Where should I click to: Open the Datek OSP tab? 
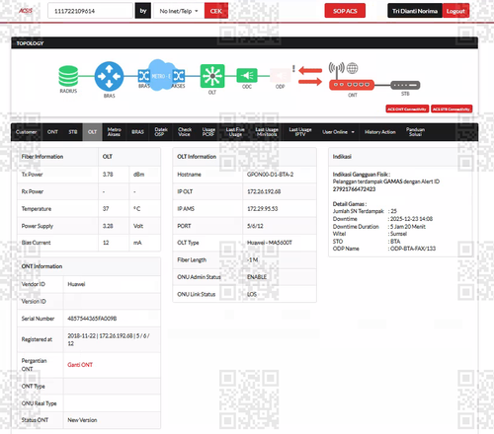click(161, 132)
